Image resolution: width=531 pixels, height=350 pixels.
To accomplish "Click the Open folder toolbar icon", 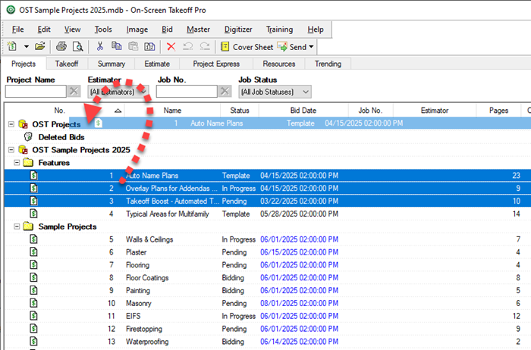I will click(x=39, y=46).
